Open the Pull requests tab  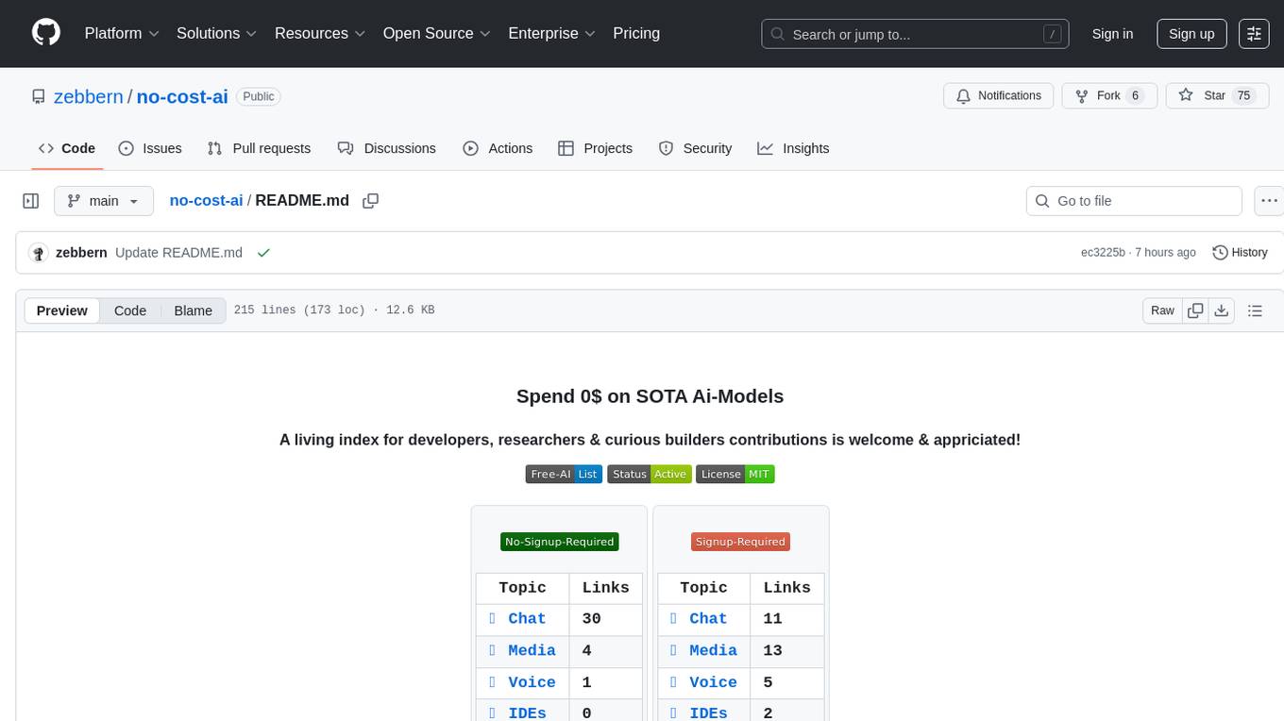coord(259,148)
